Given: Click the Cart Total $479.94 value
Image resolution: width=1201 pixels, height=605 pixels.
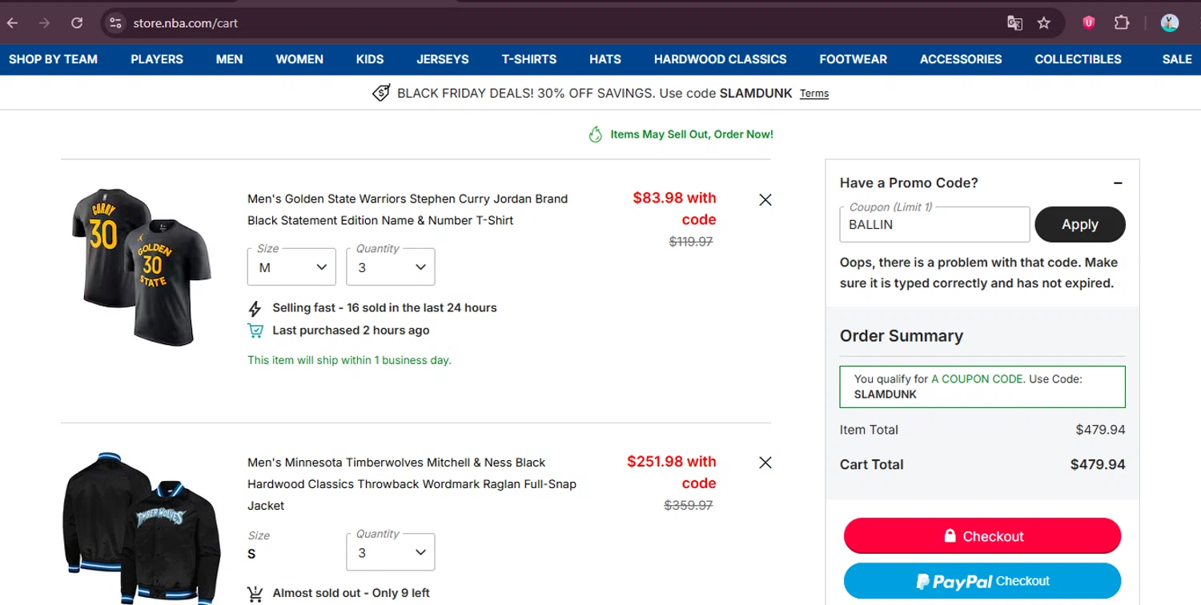Looking at the screenshot, I should 1098,465.
